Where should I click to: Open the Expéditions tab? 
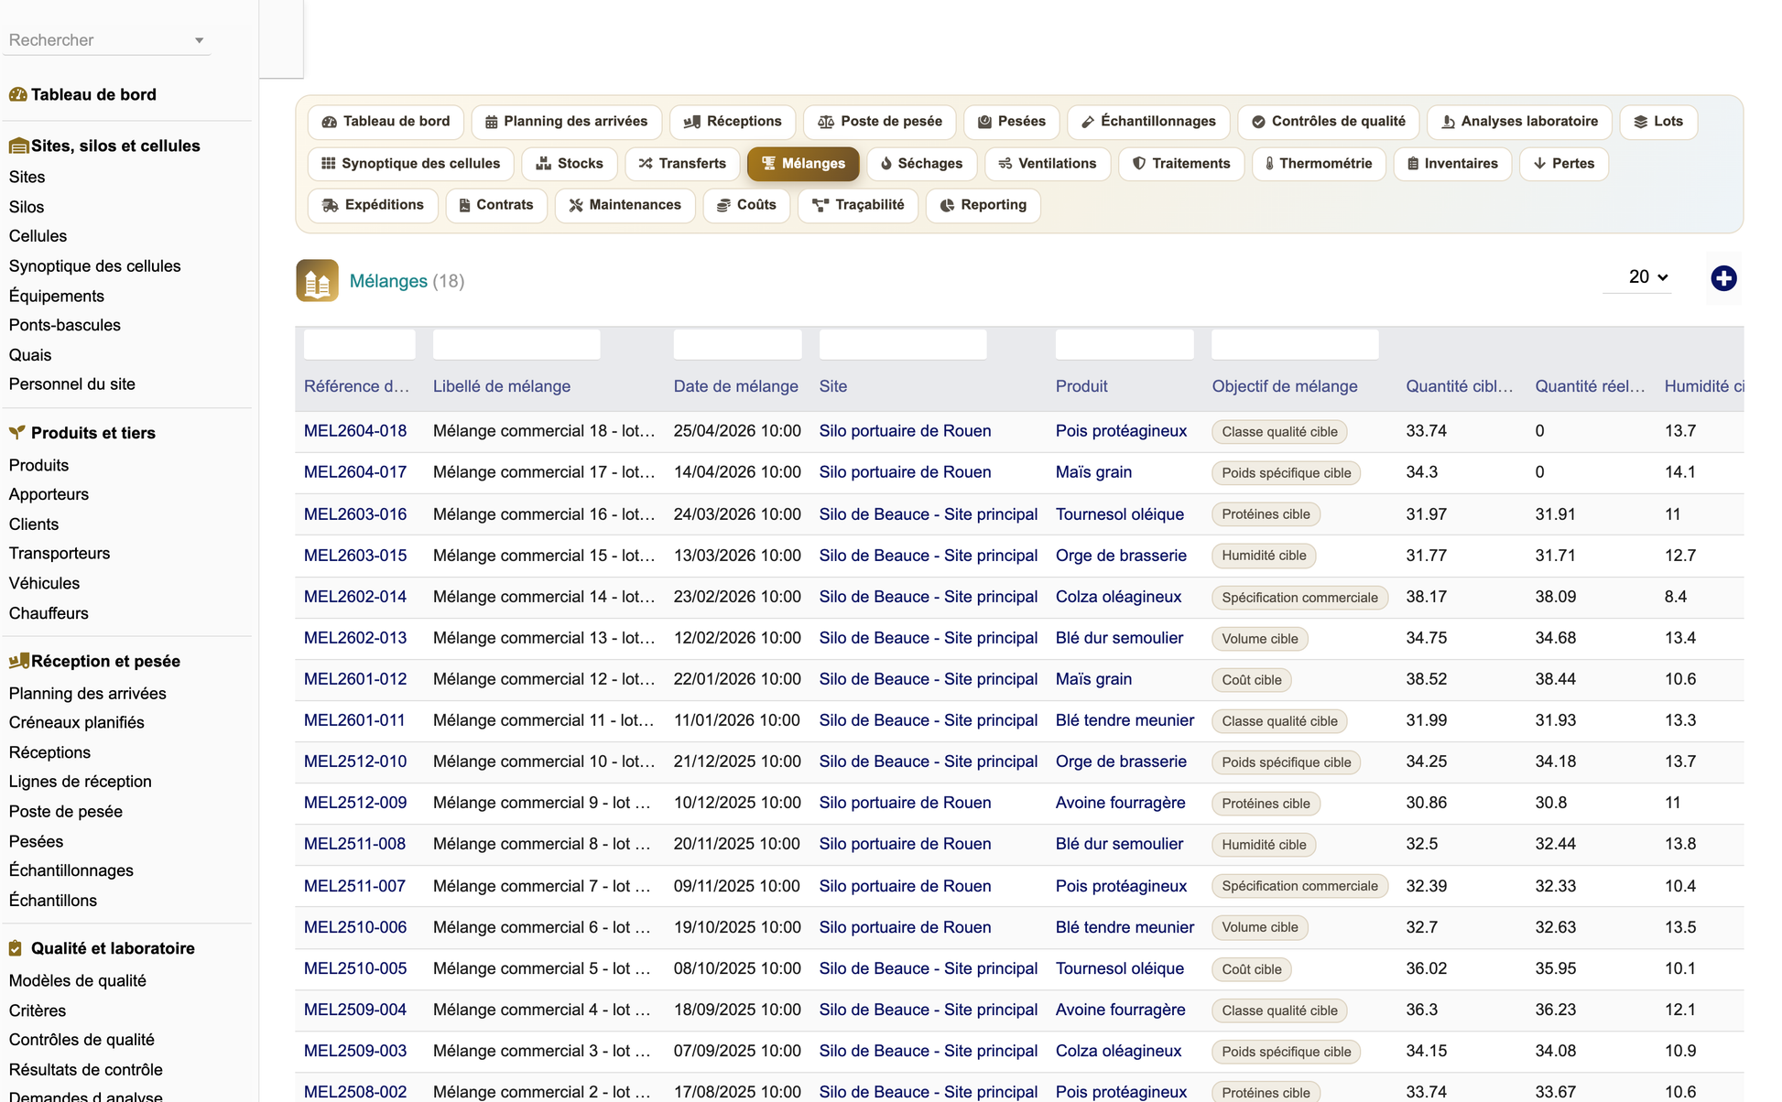click(373, 205)
